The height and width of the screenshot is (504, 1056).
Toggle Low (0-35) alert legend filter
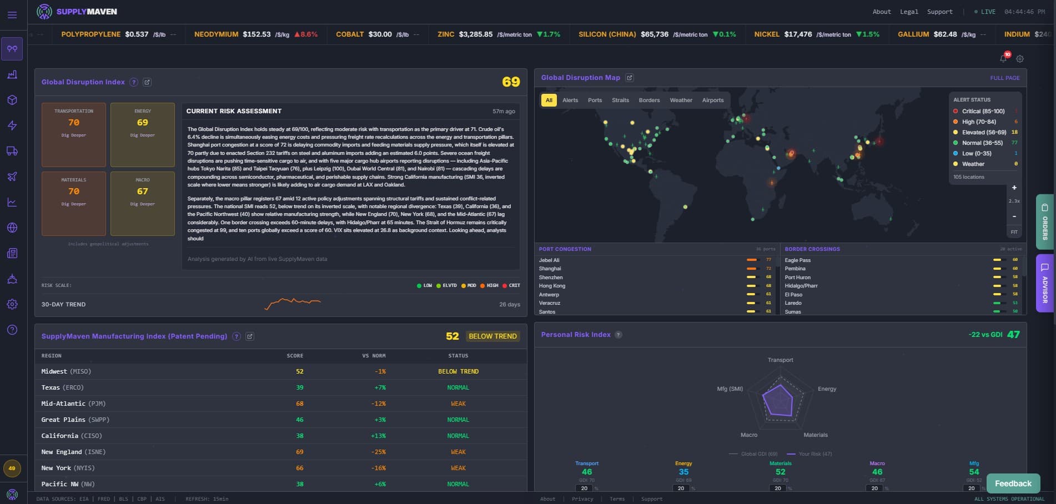click(x=986, y=154)
